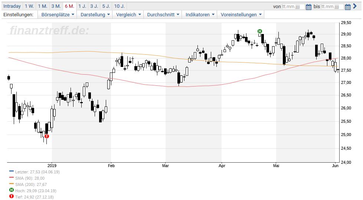Click the blue arrow to apply date range
Screen dimensions: 363x200
tap(355, 6)
